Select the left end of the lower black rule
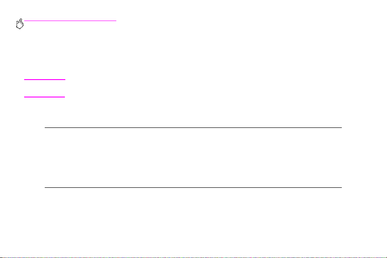The image size is (387, 258). tap(46, 187)
